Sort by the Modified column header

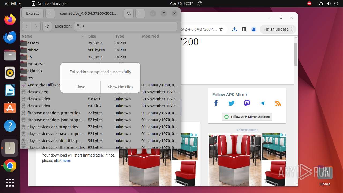pos(160,36)
